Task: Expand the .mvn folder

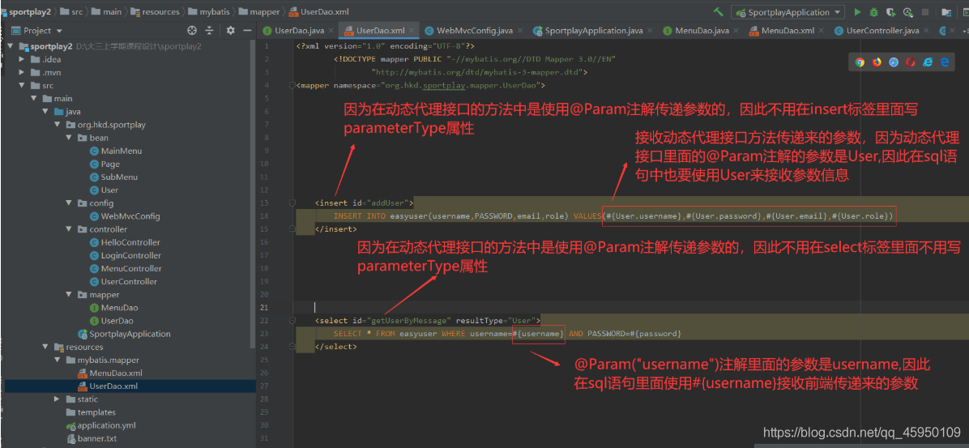Action: click(22, 72)
